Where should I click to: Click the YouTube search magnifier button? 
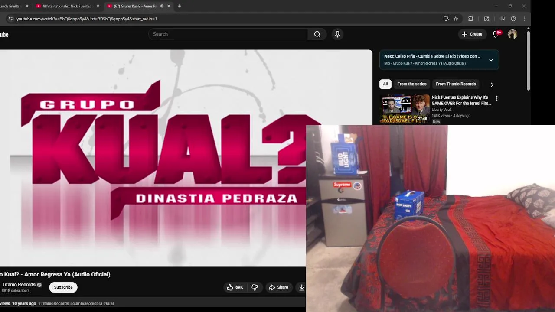pyautogui.click(x=317, y=34)
